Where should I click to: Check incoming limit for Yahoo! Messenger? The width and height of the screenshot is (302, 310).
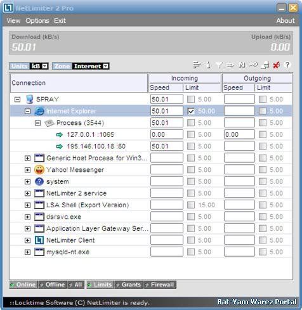[x=191, y=170]
